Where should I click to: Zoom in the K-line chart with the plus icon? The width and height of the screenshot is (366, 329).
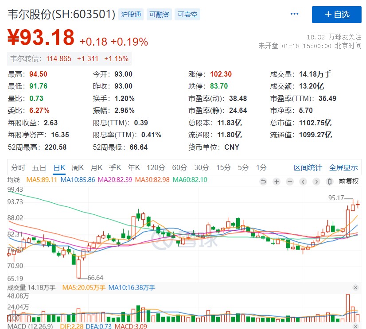[x=276, y=182]
